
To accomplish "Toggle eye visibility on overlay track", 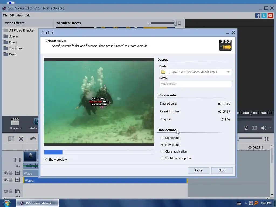I will click(5, 191).
